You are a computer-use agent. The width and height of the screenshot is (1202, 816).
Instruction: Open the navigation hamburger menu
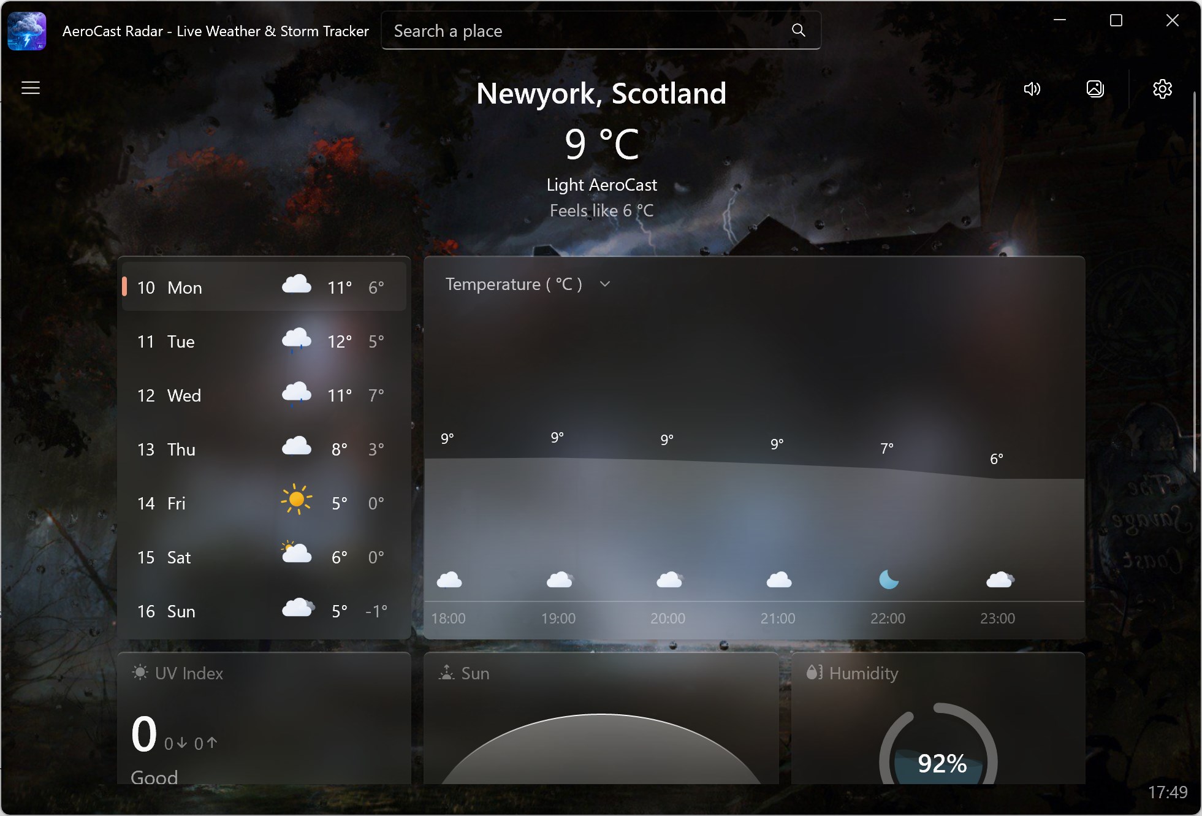tap(30, 88)
